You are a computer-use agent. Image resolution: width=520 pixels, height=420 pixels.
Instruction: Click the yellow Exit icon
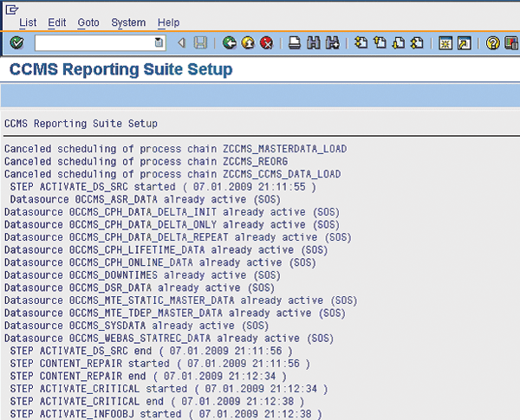click(248, 42)
